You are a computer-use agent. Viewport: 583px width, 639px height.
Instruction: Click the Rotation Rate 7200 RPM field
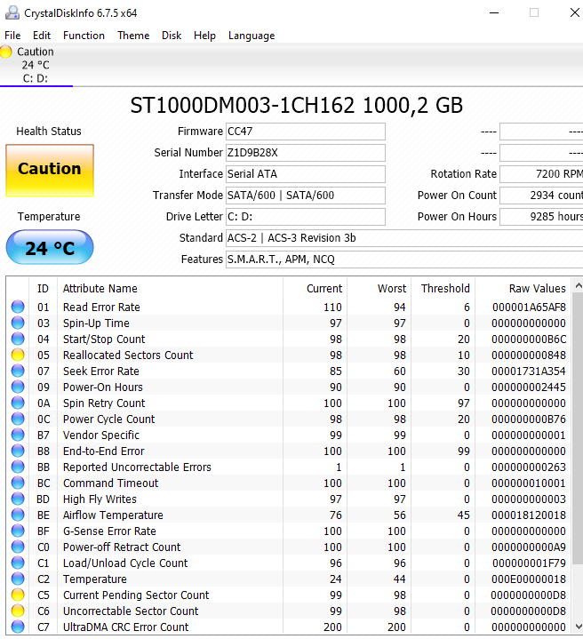[x=541, y=174]
